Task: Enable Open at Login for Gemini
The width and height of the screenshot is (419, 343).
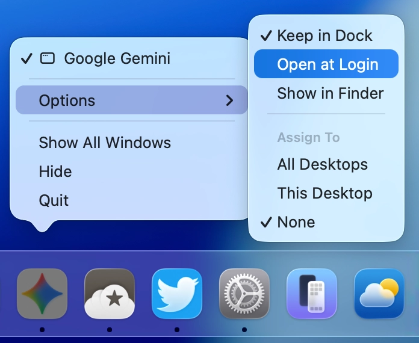Action: pos(327,64)
